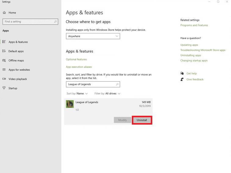Viewport: 231px width, 173px height.
Task: Open Uninstalling apps help link
Action: (191, 55)
